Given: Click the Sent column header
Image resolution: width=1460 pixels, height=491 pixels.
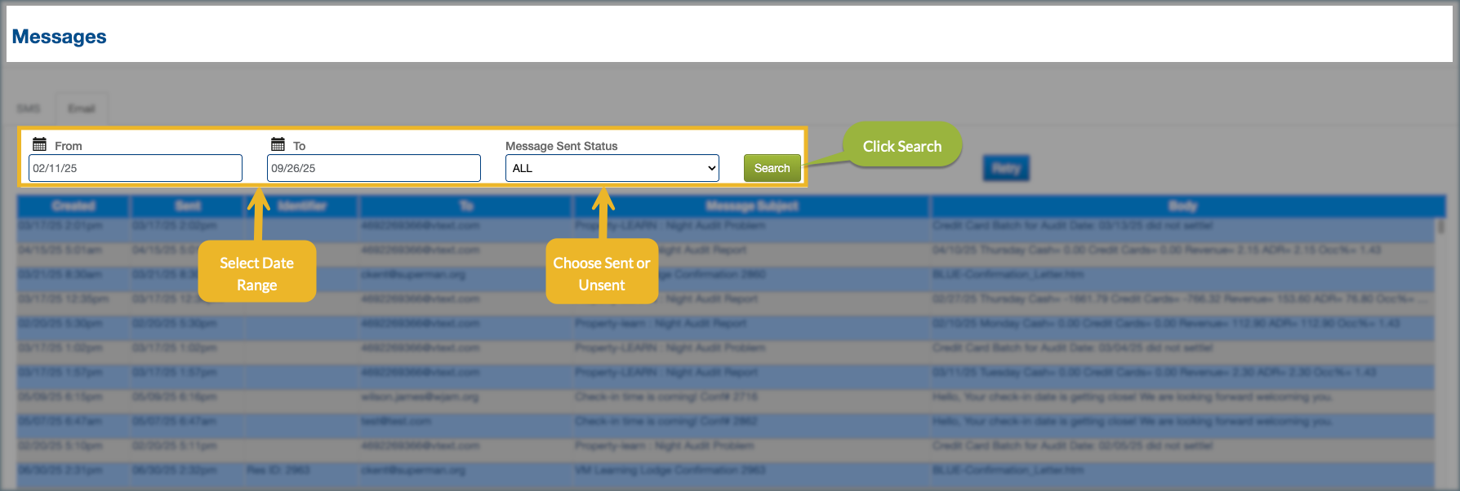Looking at the screenshot, I should click(188, 206).
